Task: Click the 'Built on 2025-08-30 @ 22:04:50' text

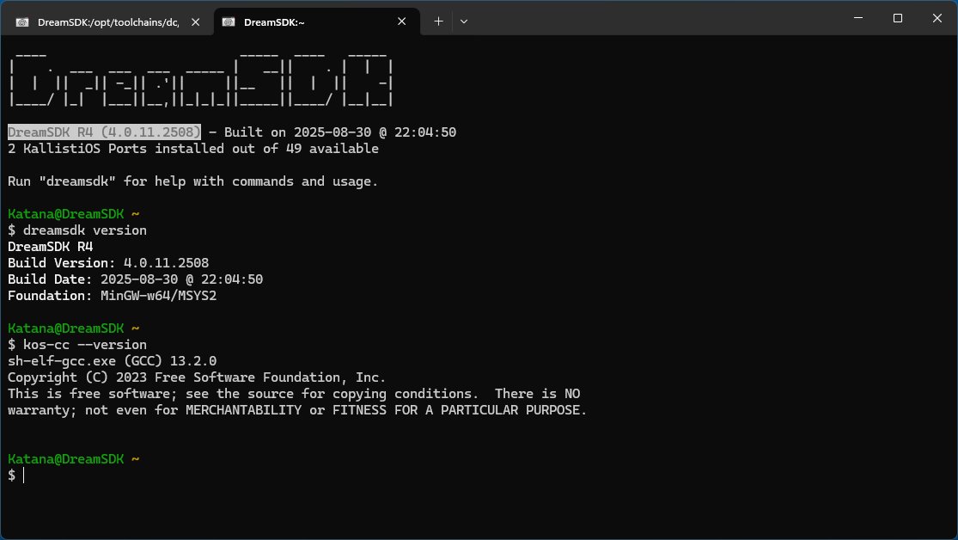Action: 340,132
